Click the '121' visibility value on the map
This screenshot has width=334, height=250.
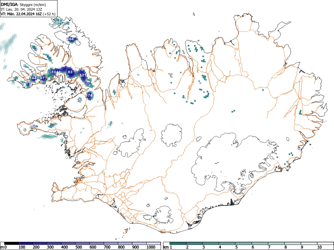83,75
